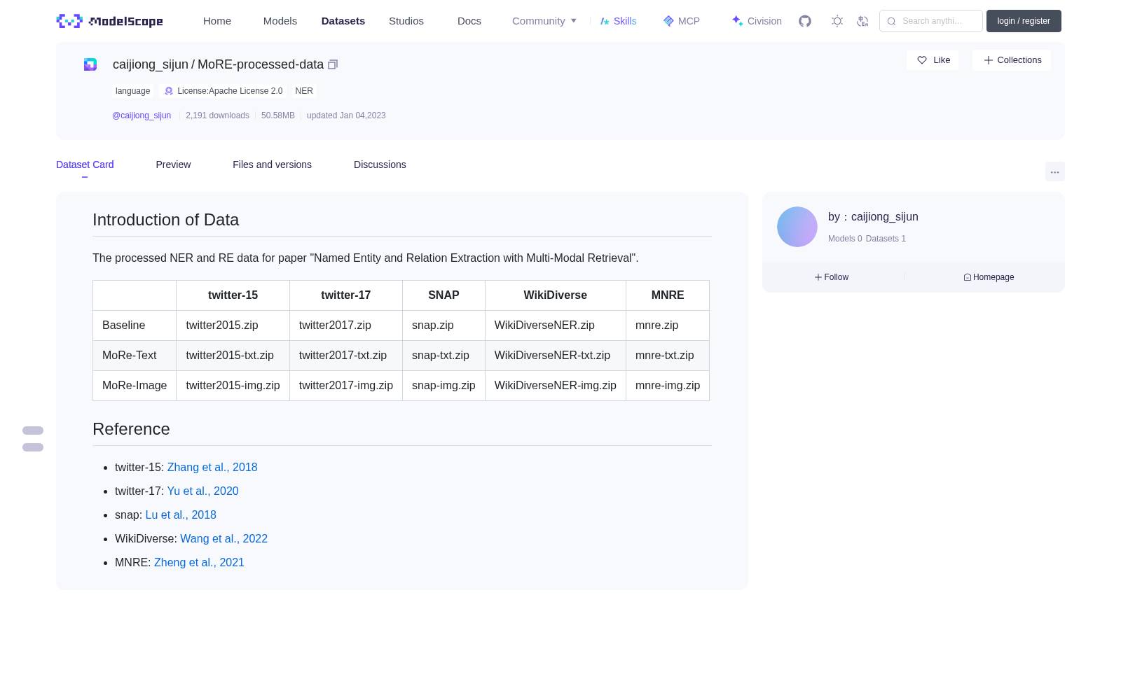Open Models in top navigation
Image resolution: width=1121 pixels, height=700 pixels.
280,21
